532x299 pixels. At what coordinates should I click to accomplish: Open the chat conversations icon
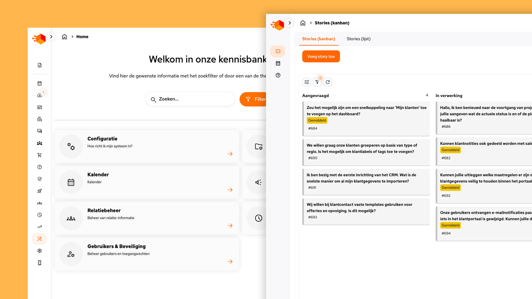coord(39,131)
